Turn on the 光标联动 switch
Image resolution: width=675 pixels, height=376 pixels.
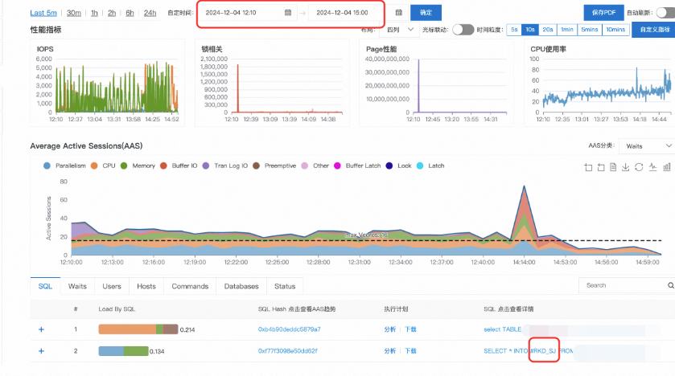coord(463,30)
